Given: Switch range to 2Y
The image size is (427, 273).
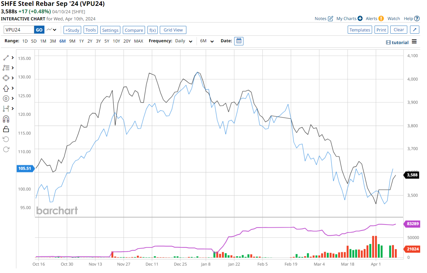Looking at the screenshot, I should (x=90, y=41).
